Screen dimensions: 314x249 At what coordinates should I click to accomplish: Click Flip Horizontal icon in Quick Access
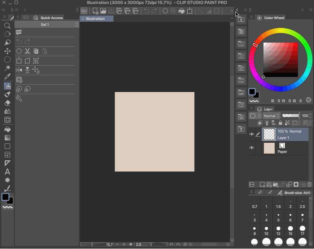19,70
